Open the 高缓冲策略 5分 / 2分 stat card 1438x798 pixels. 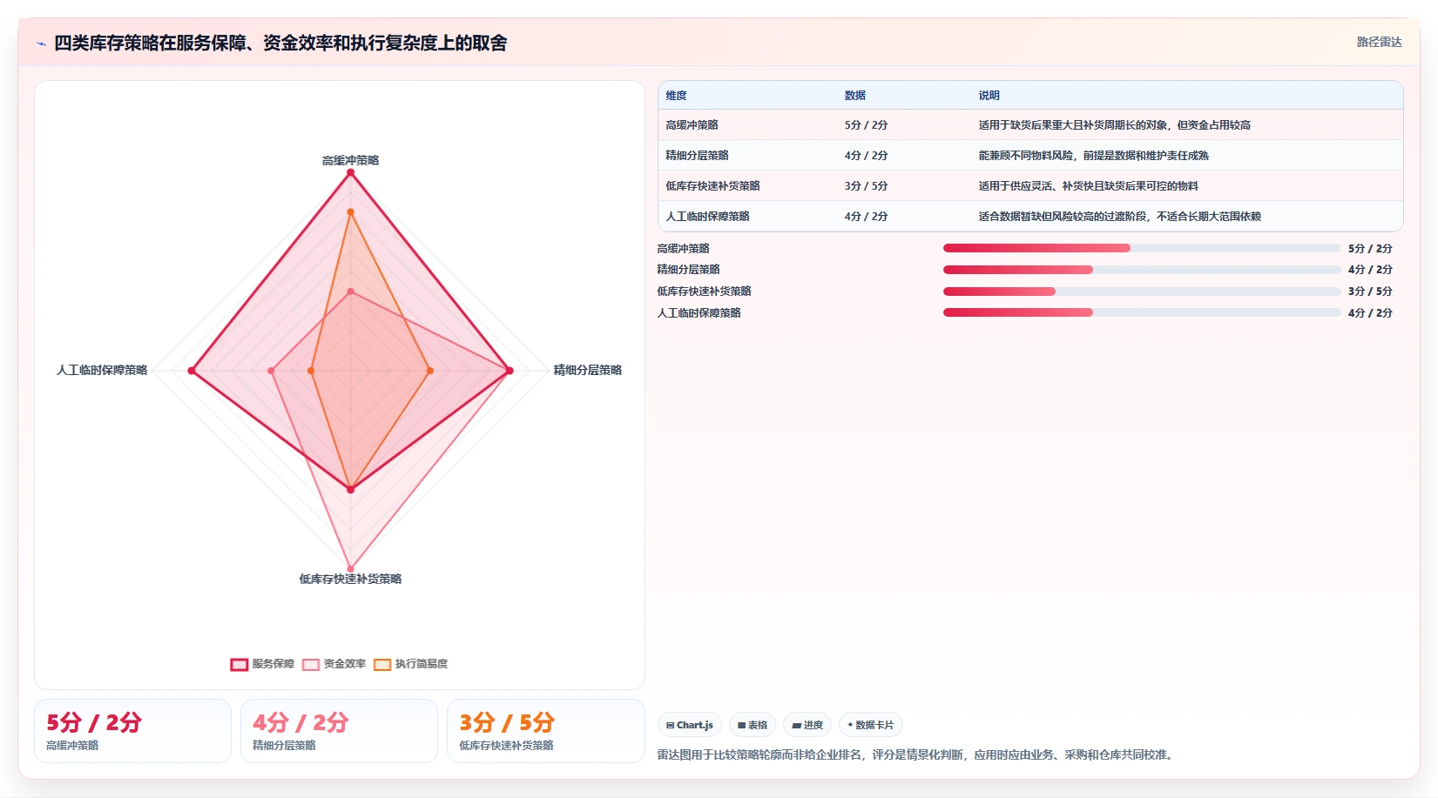click(x=132, y=731)
